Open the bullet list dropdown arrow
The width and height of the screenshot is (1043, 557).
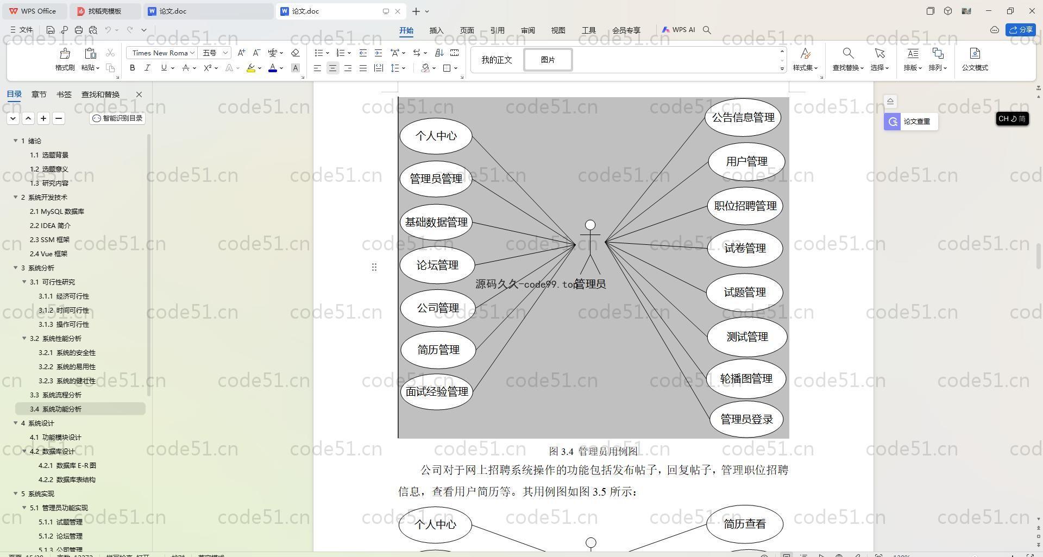pos(328,53)
